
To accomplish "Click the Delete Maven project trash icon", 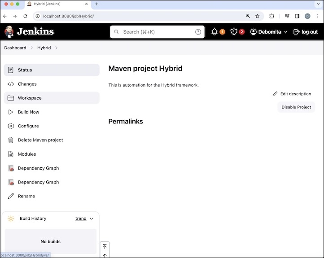I will (x=11, y=140).
